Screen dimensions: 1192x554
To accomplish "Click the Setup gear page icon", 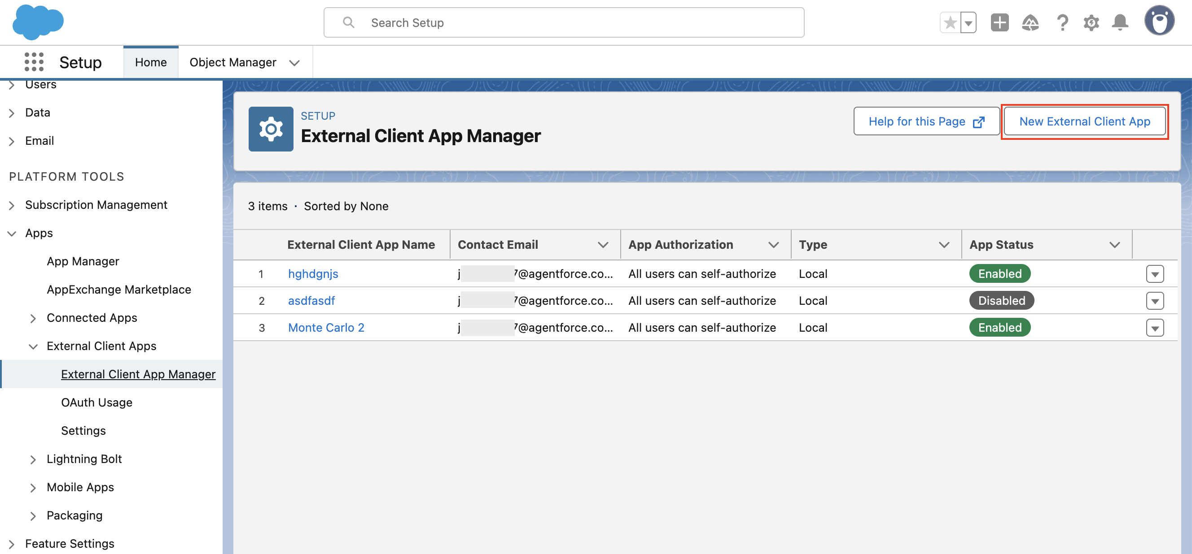I will tap(271, 129).
